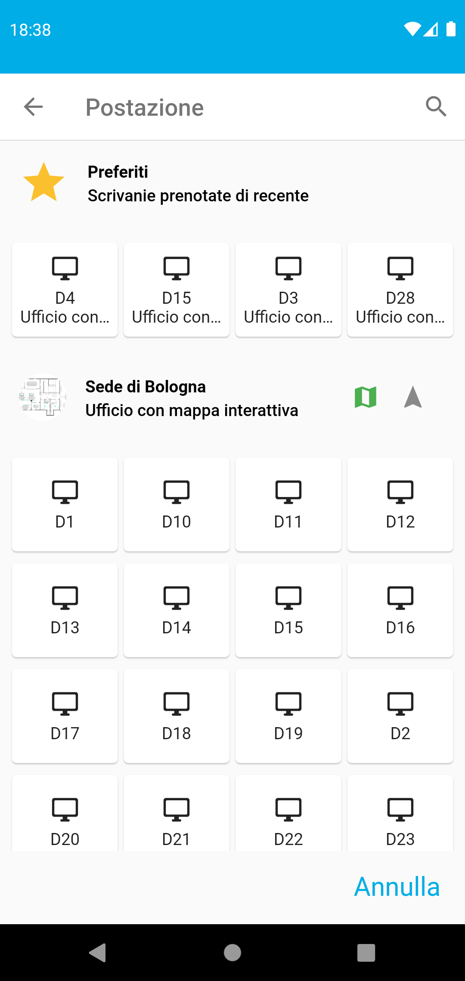Pick desk D10 from the grid
465x981 pixels.
177,504
